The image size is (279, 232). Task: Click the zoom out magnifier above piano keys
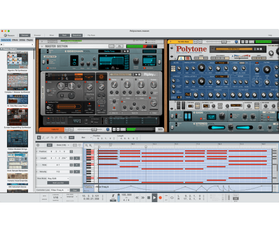pos(86,146)
